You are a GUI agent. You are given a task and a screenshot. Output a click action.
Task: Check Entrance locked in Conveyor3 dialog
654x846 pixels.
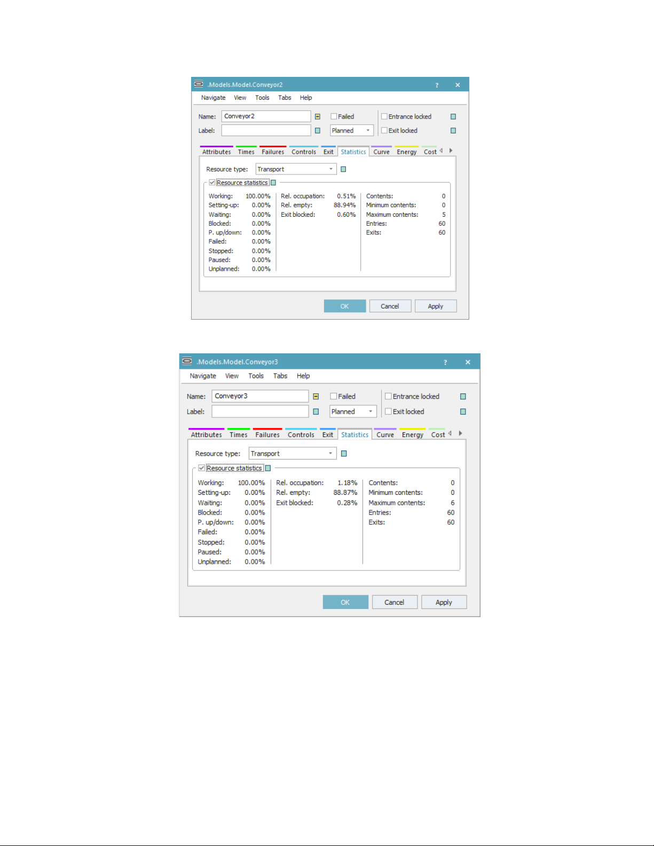(x=388, y=397)
